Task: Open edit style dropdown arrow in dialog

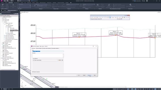Action: [61, 60]
